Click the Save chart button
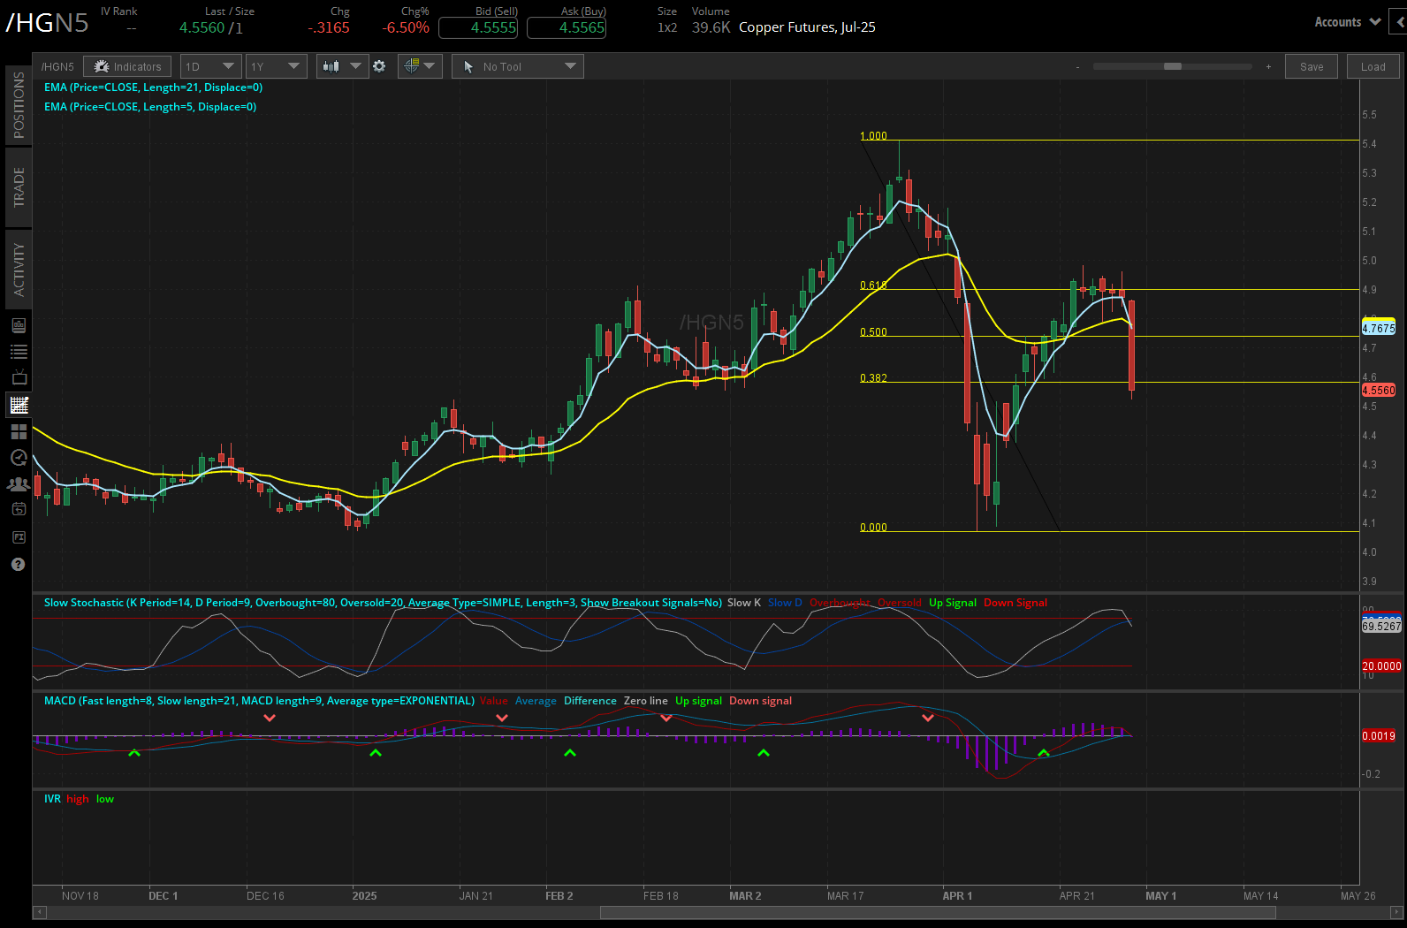Viewport: 1407px width, 928px height. 1312,66
